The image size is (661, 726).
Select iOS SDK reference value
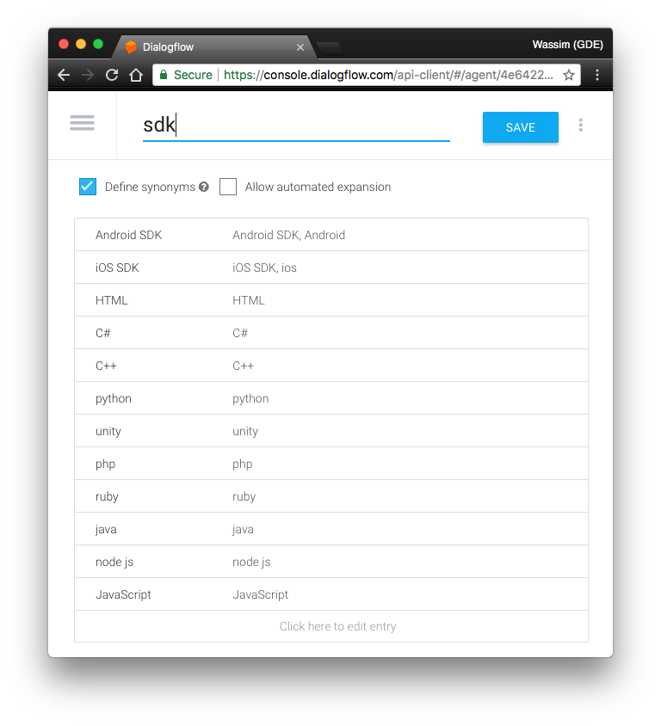click(117, 268)
